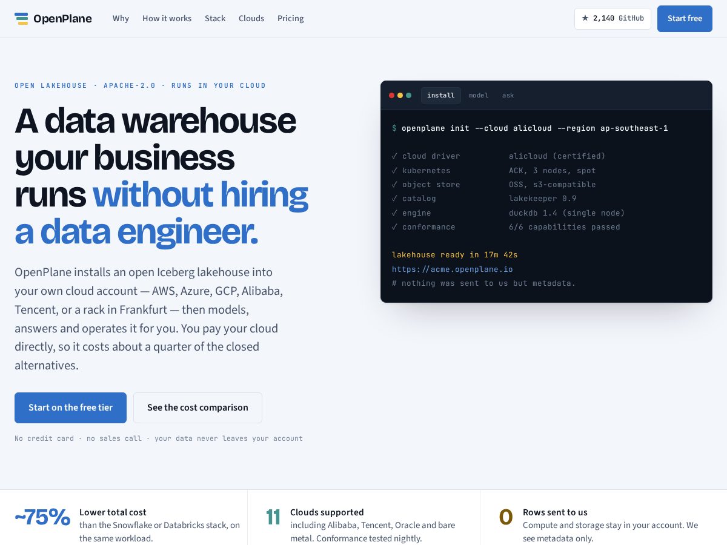Click the Lower total cost heading
This screenshot has width=727, height=545.
113,512
